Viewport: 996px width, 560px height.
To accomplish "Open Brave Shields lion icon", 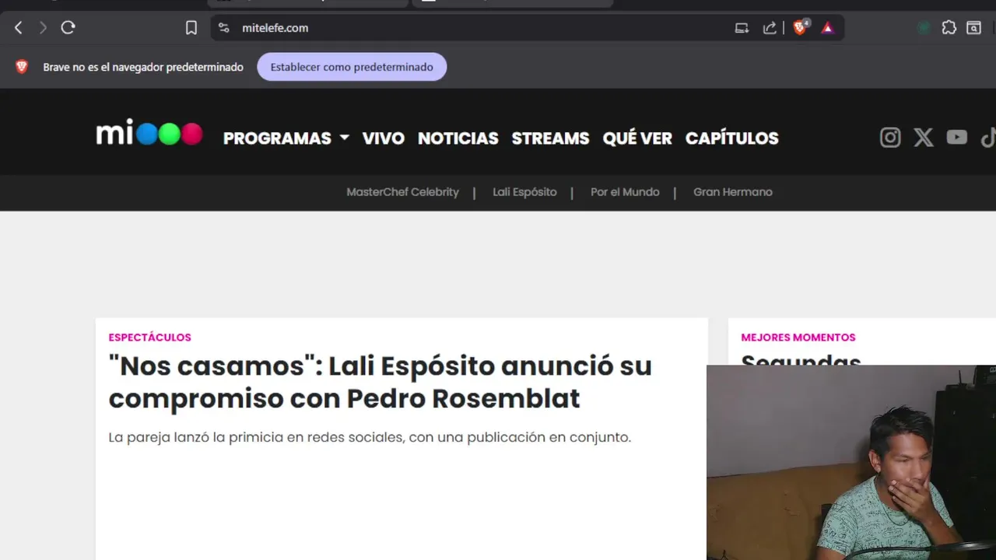I will click(x=800, y=28).
